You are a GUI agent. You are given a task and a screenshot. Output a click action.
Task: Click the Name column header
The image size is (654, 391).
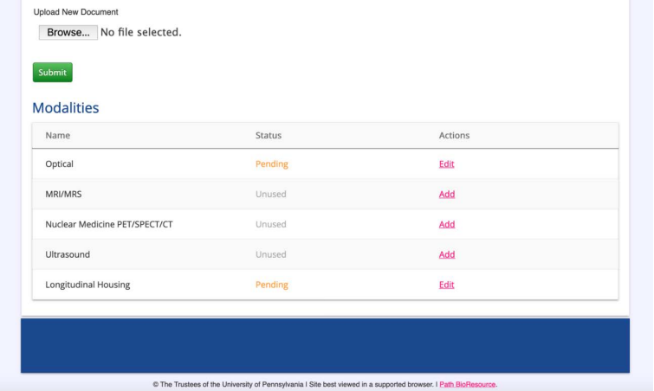pos(57,135)
